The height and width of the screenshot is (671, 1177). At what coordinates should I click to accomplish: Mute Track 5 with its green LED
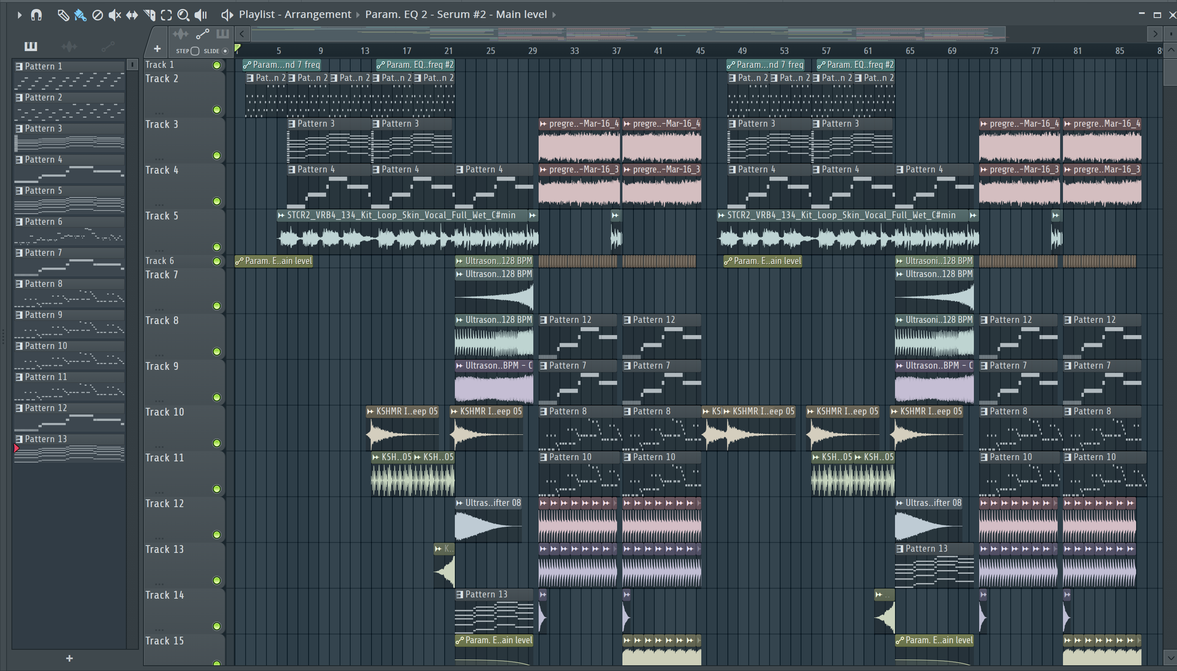tap(217, 247)
